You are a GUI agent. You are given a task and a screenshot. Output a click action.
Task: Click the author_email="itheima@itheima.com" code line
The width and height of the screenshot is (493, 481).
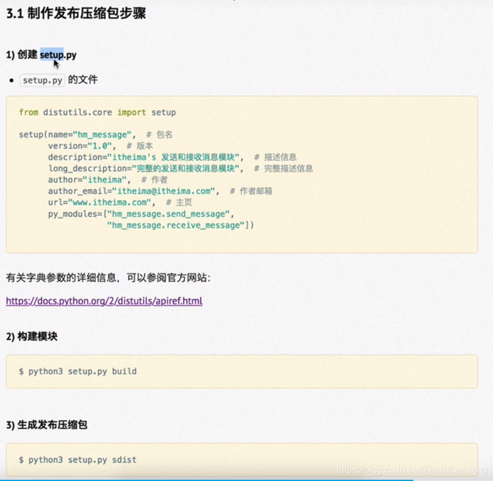[x=160, y=191]
